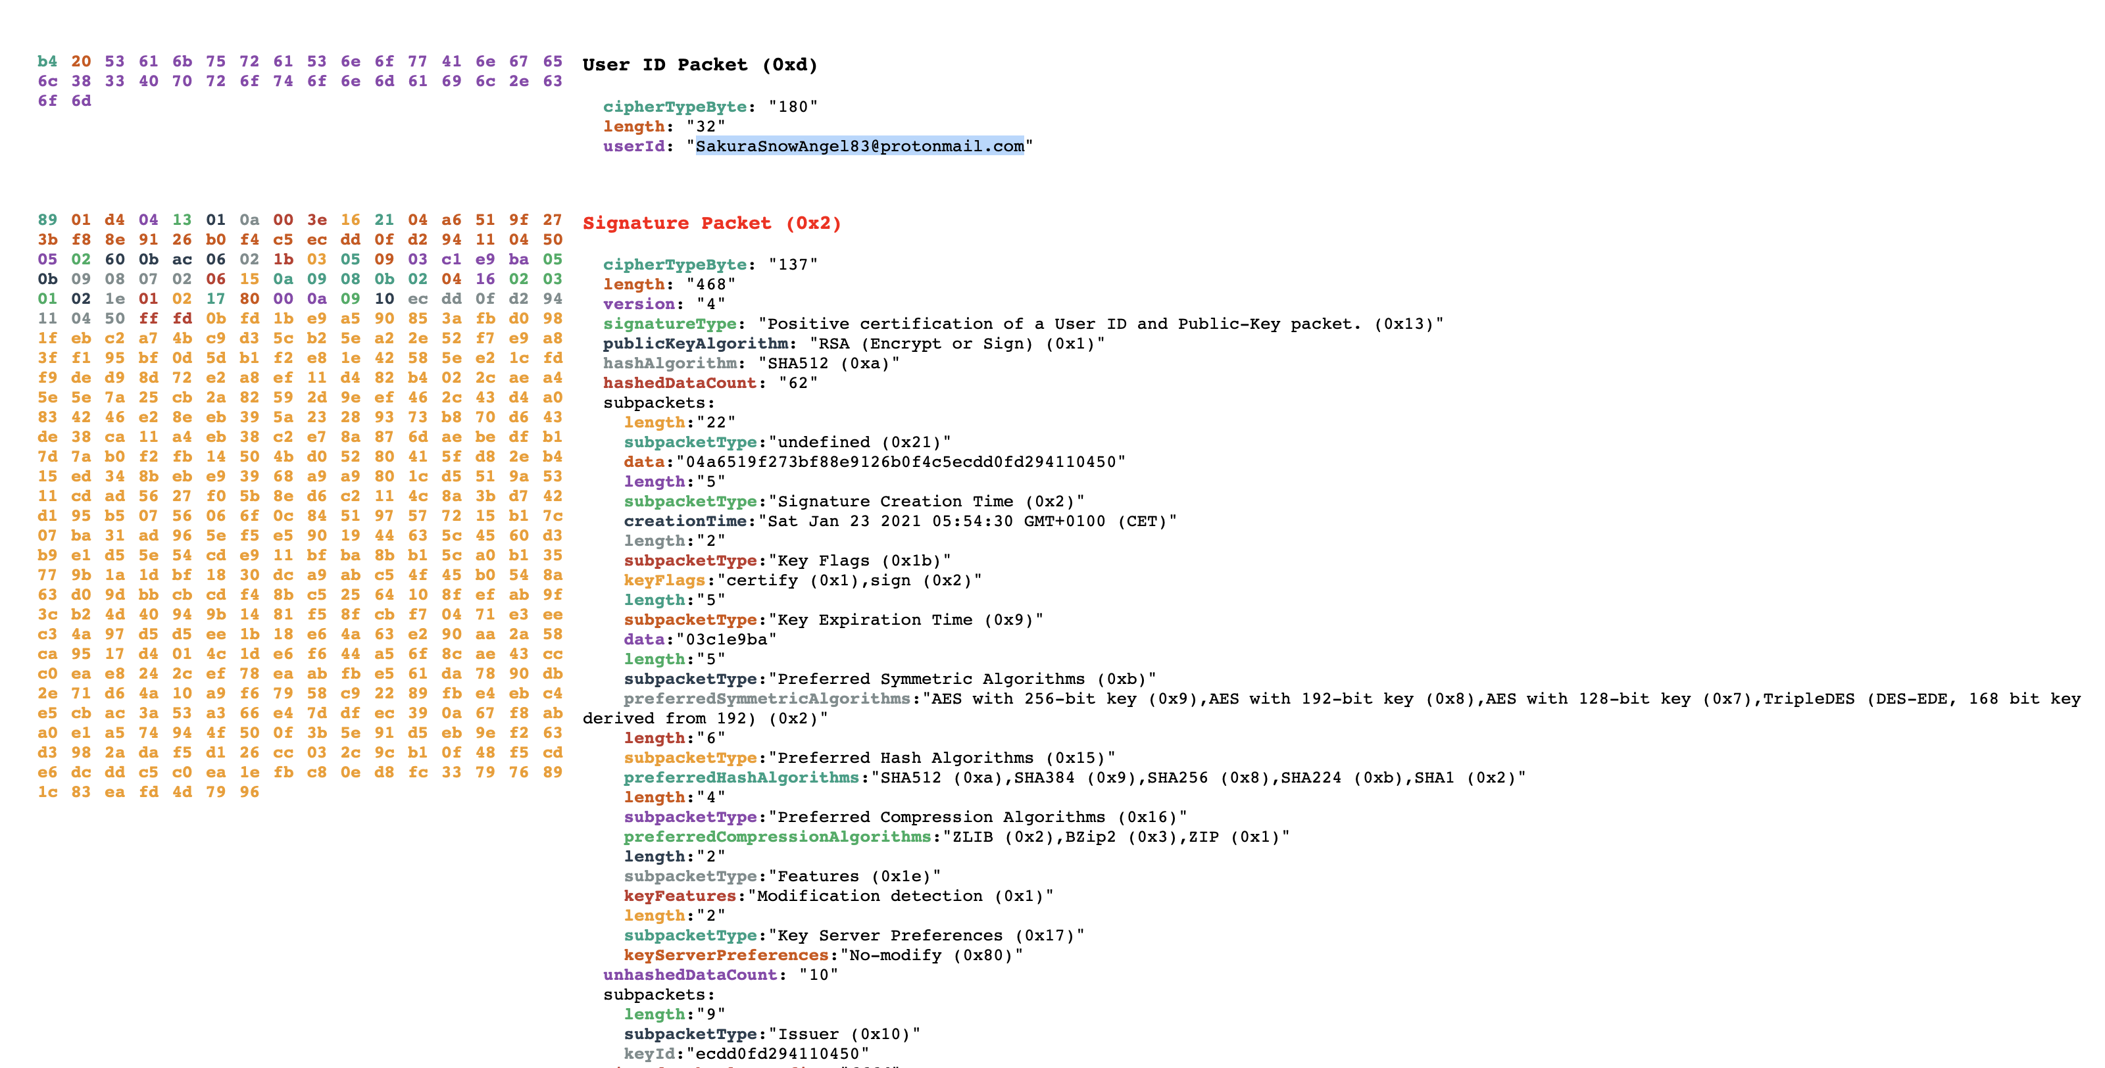The width and height of the screenshot is (2105, 1068).
Task: Click the keyFlags certify, sign line
Action: (x=803, y=580)
